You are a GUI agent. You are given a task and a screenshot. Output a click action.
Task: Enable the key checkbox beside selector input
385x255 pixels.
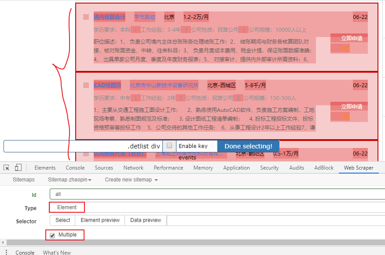pos(169,145)
